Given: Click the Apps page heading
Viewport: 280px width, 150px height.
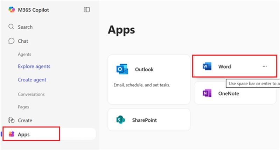Looking at the screenshot, I should click(121, 30).
